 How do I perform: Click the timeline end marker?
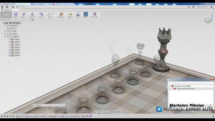tap(91, 116)
